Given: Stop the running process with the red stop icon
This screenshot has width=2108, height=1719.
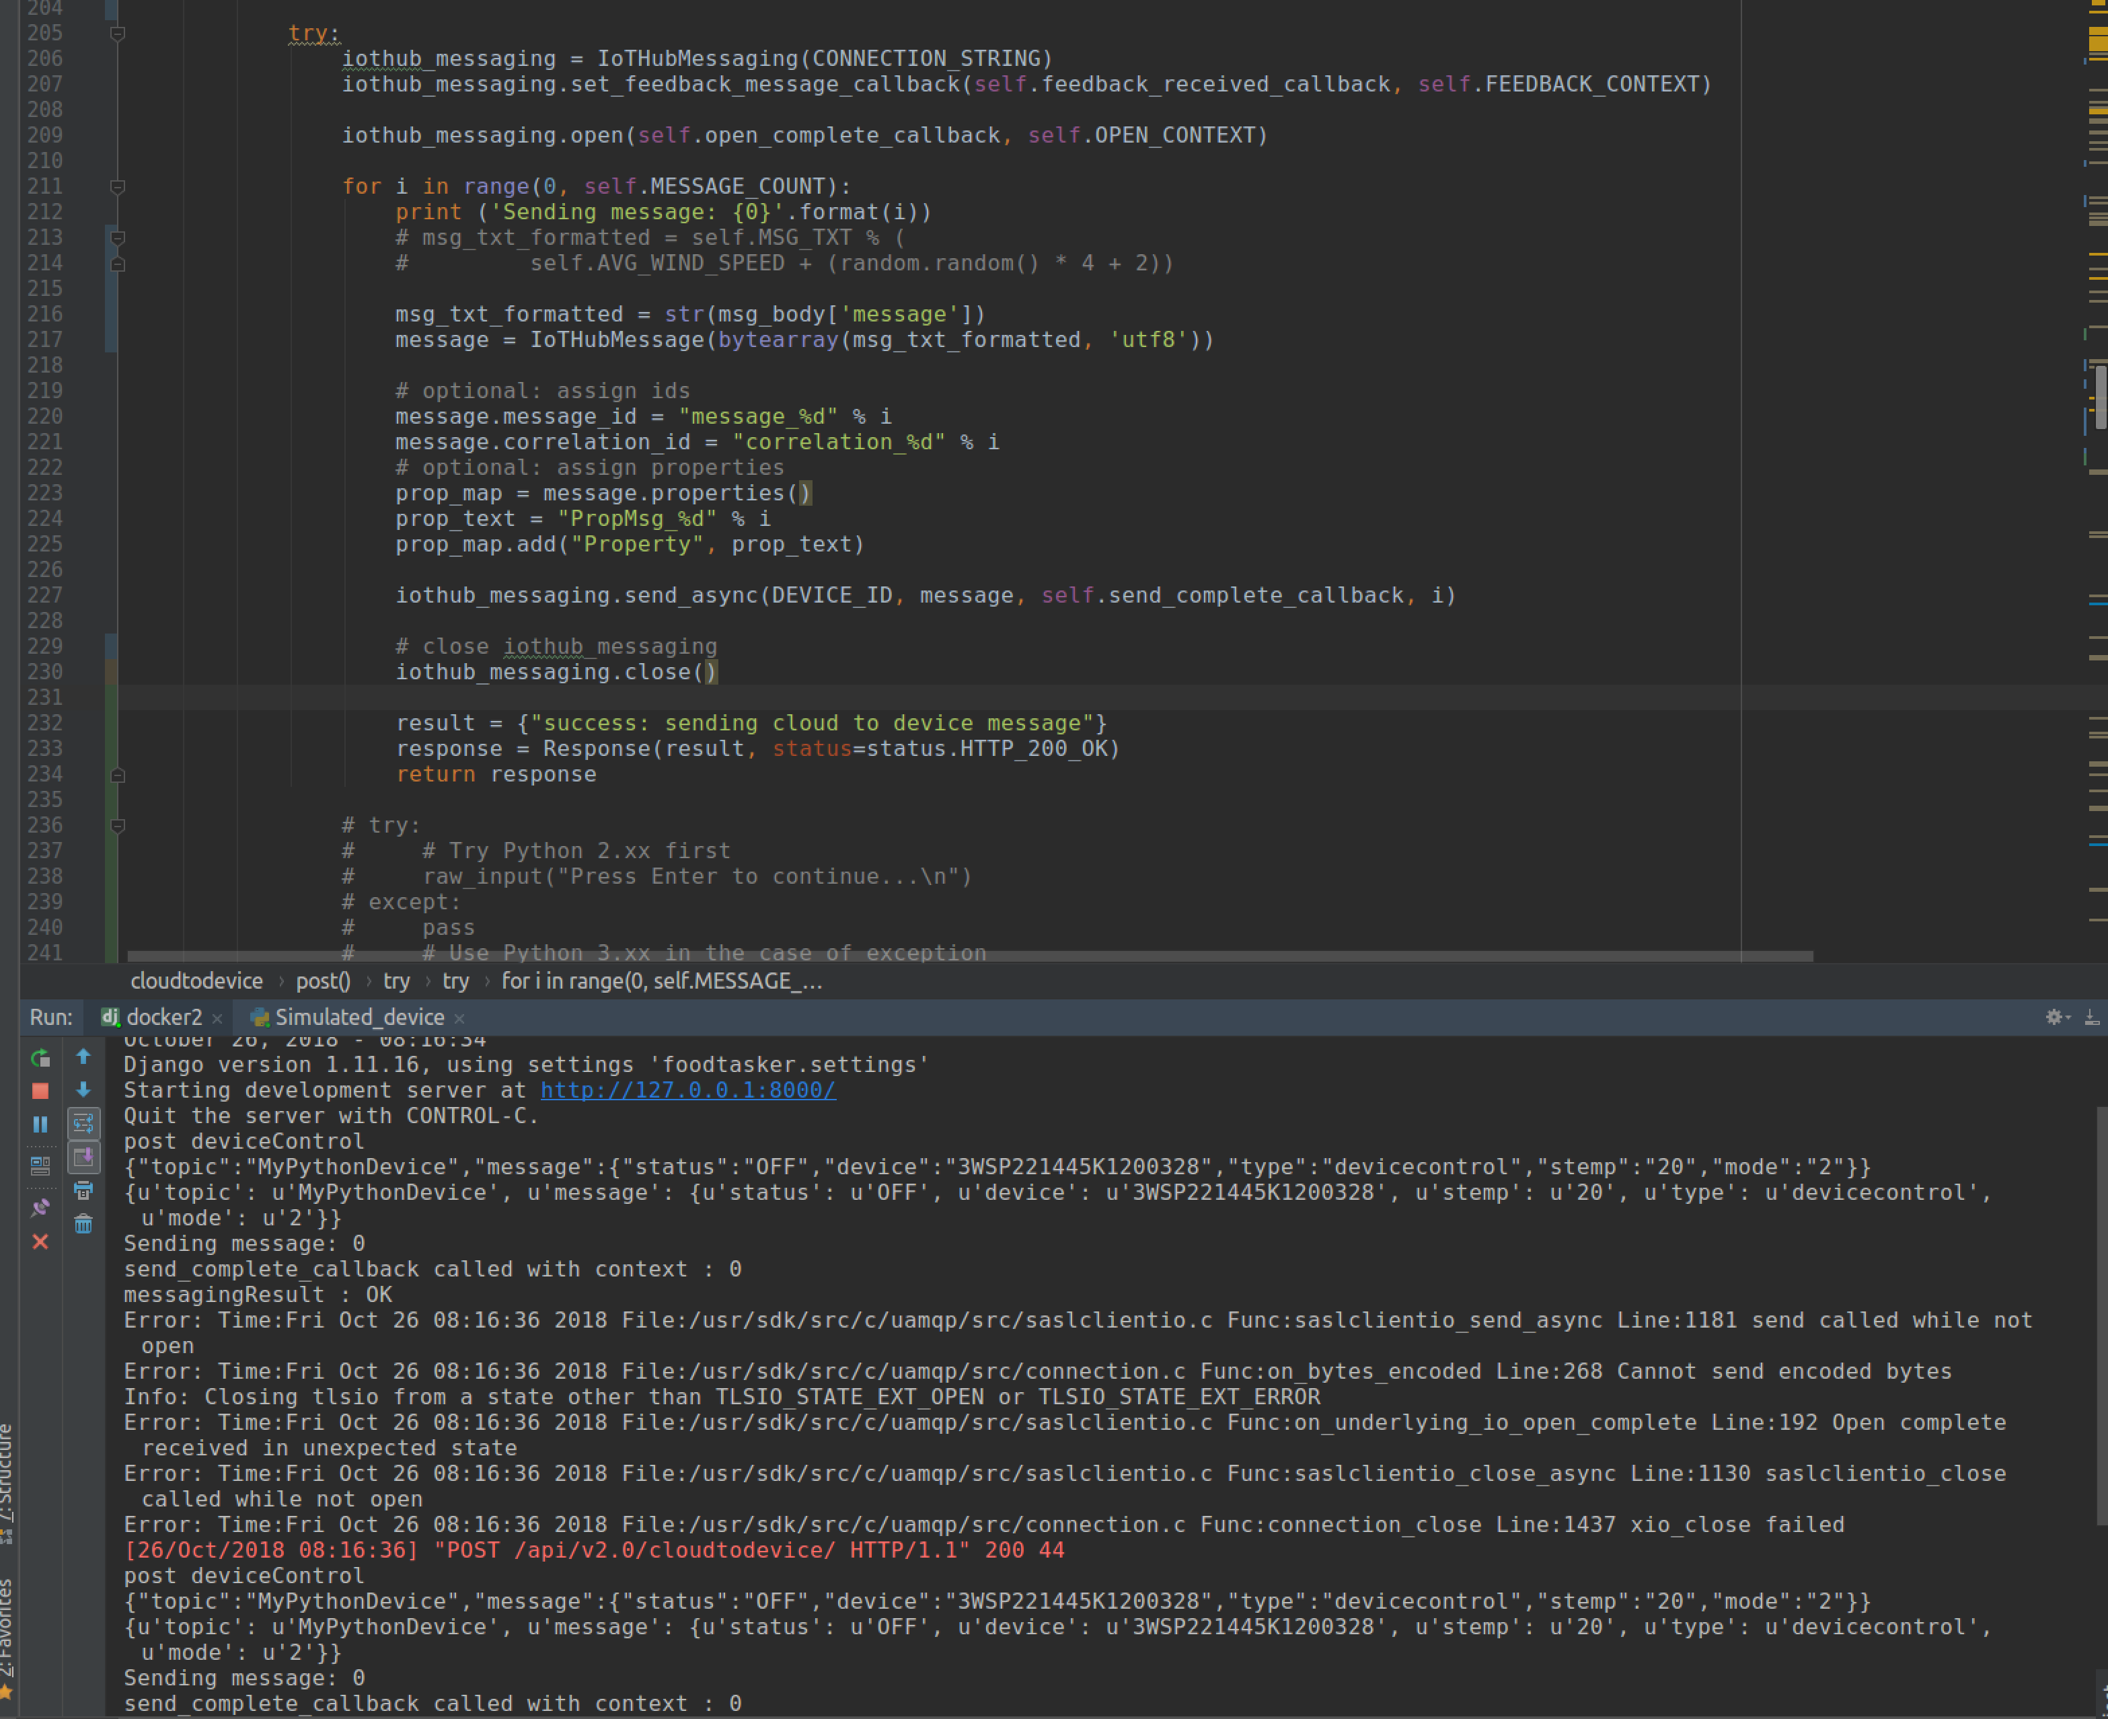Looking at the screenshot, I should tap(40, 1090).
